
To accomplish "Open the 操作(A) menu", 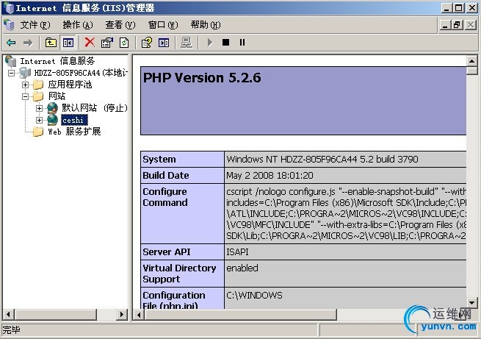I will [78, 25].
